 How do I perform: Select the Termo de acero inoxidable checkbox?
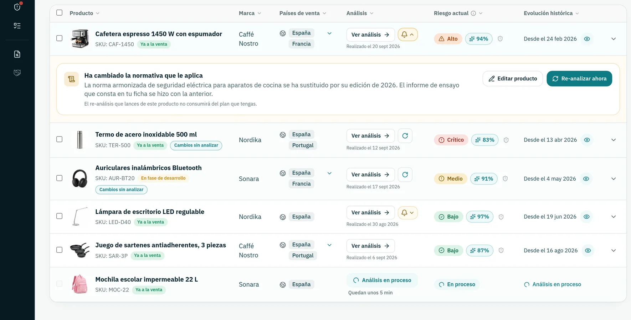coord(60,139)
